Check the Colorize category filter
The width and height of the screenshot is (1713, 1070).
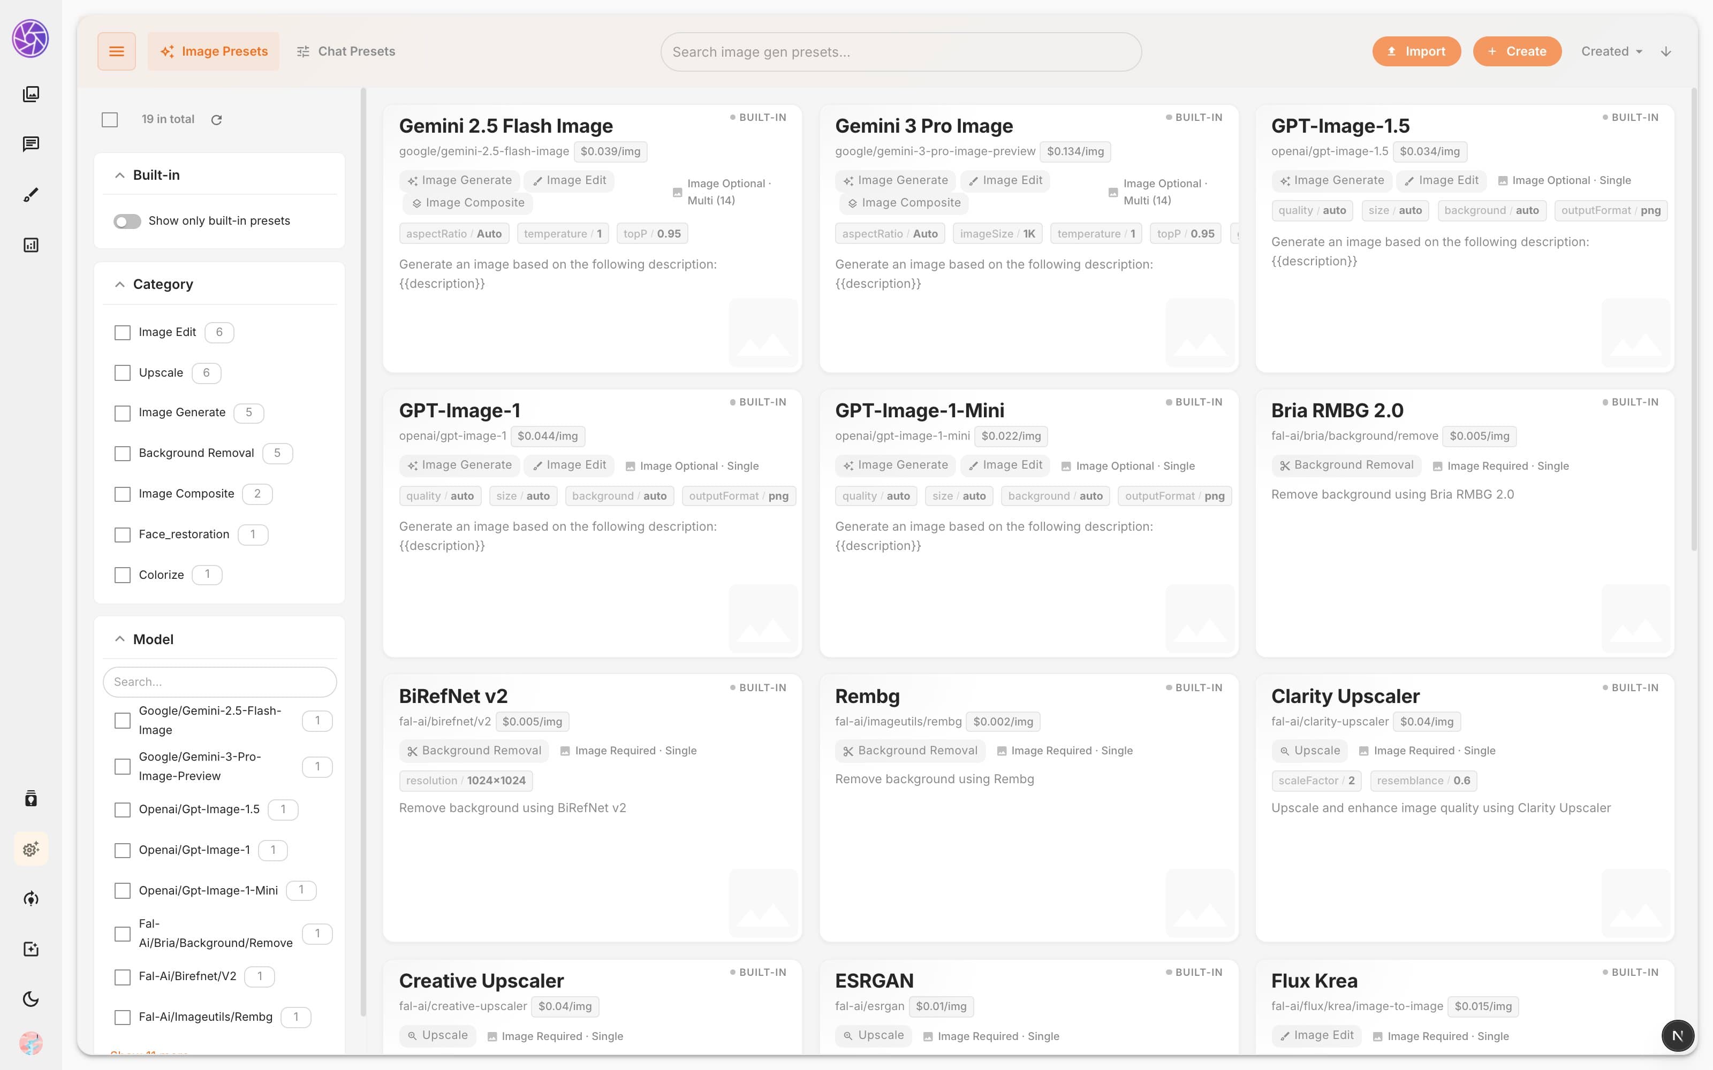123,575
